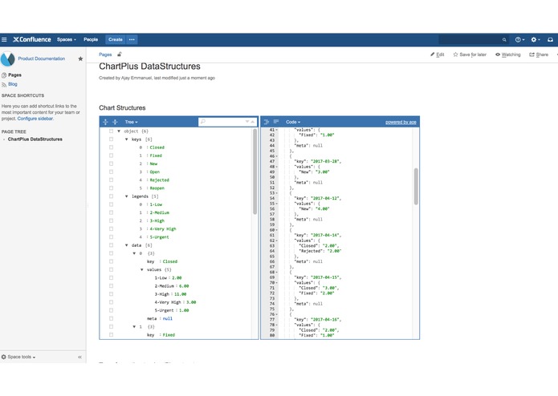Open the Code mode dropdown
This screenshot has width=558, height=396.
click(293, 122)
